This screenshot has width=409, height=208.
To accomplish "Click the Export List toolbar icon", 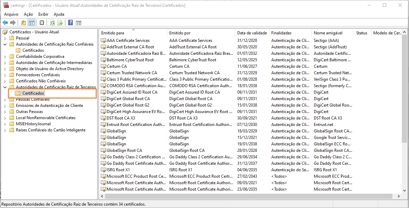I will pyautogui.click(x=60, y=23).
